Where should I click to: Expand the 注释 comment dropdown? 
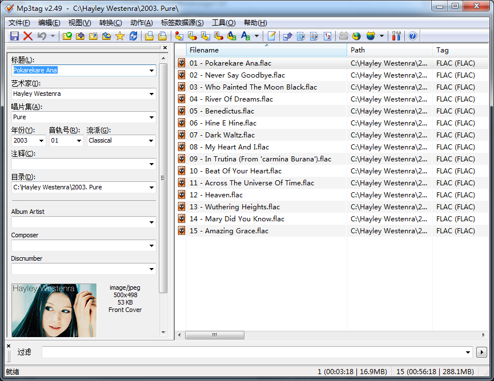151,164
